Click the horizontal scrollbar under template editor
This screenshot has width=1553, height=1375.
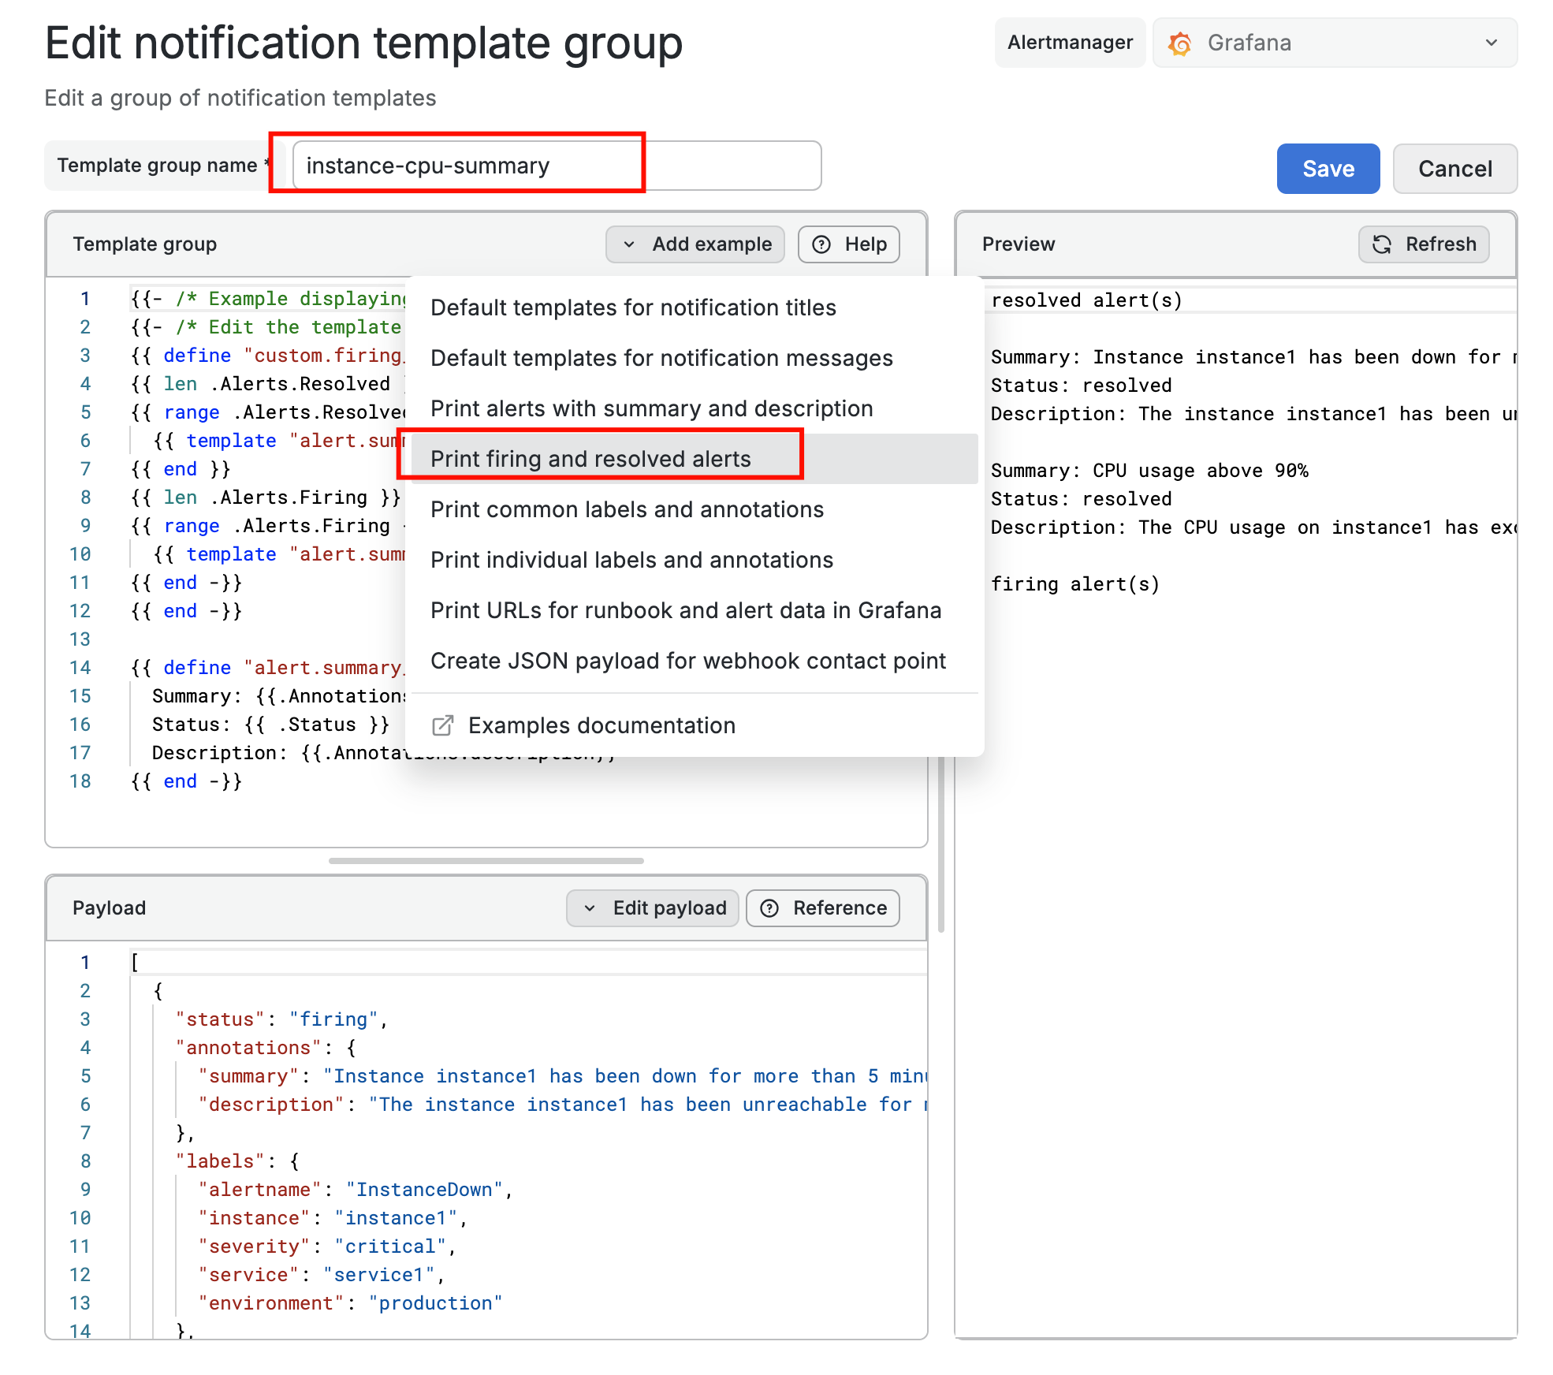486,861
